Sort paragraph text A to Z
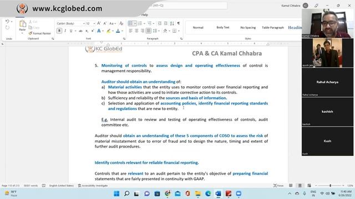The height and width of the screenshot is (199, 355). pyautogui.click(x=172, y=23)
